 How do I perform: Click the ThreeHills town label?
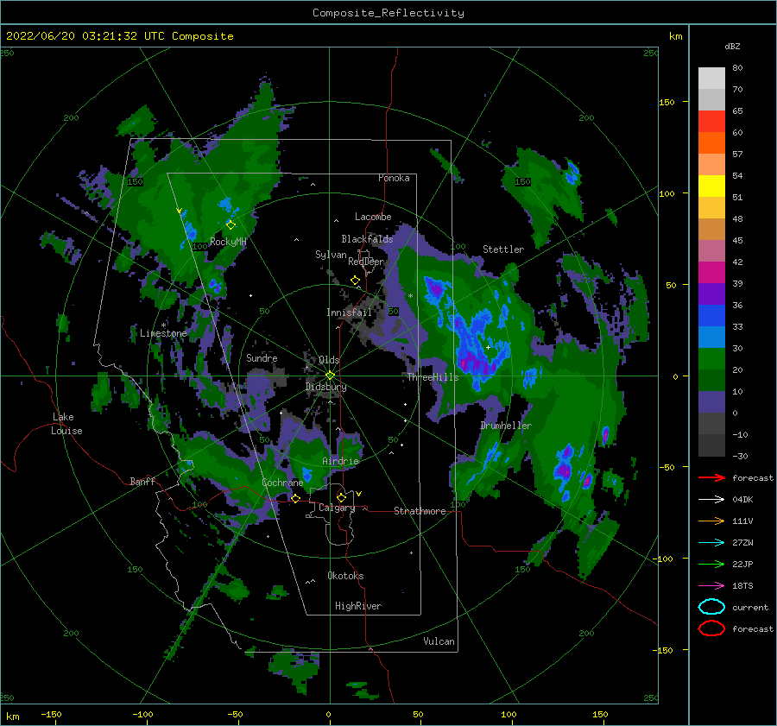pos(433,377)
